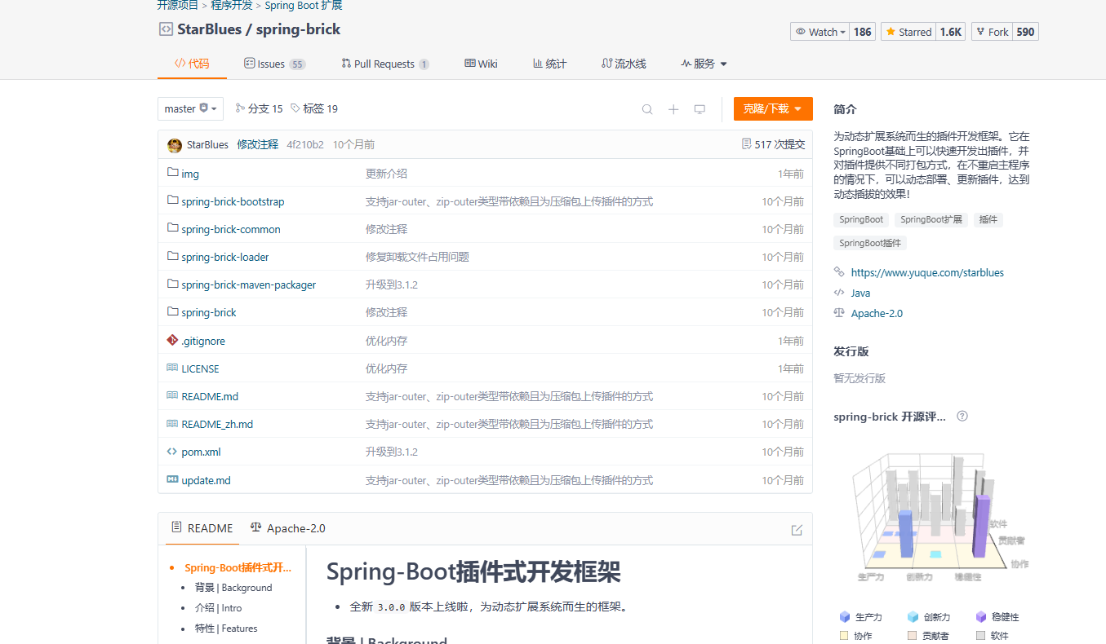Go to the Wiki tab
The height and width of the screenshot is (644, 1106).
point(481,64)
